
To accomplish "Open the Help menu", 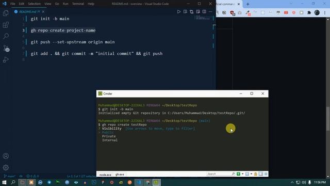I will coord(91,4).
